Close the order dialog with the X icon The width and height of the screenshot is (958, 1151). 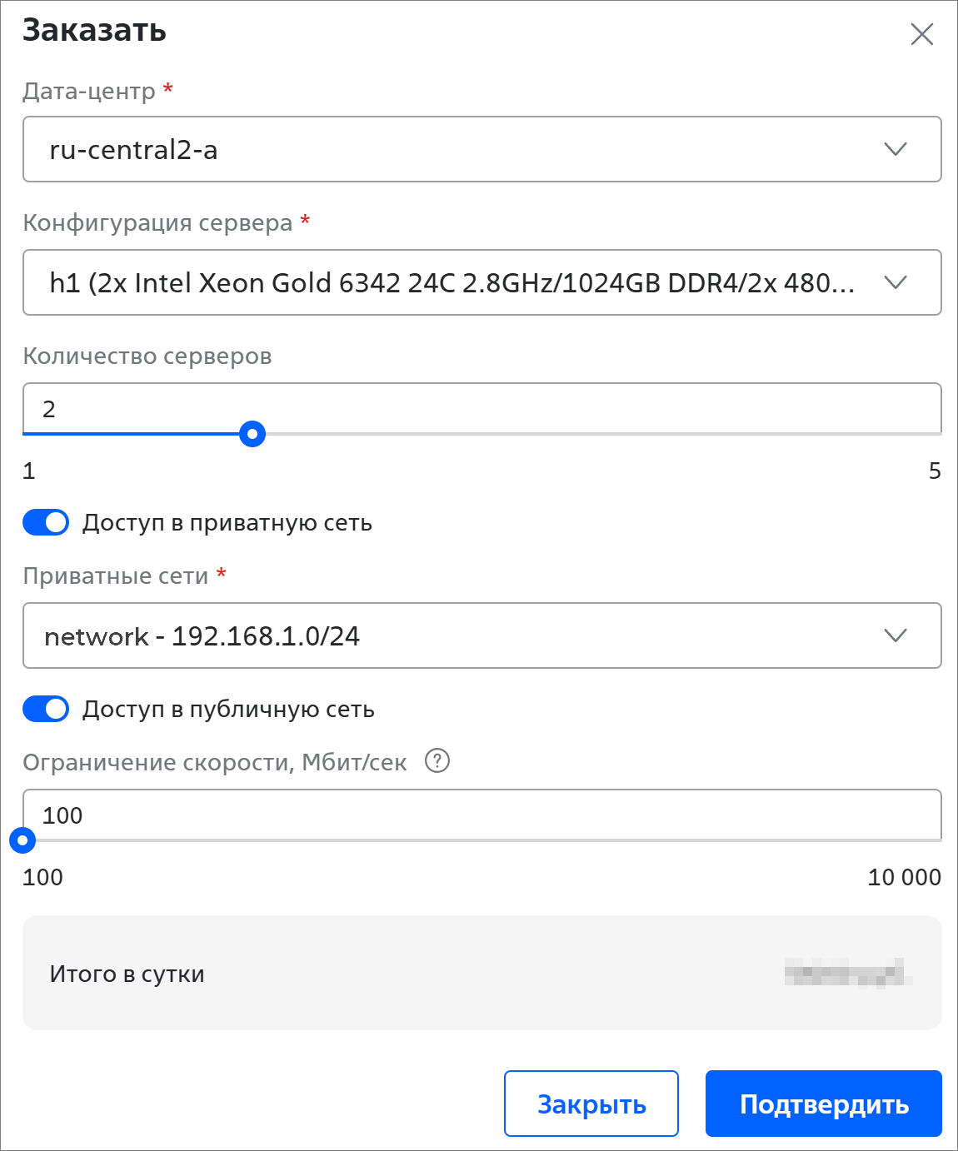click(x=921, y=34)
